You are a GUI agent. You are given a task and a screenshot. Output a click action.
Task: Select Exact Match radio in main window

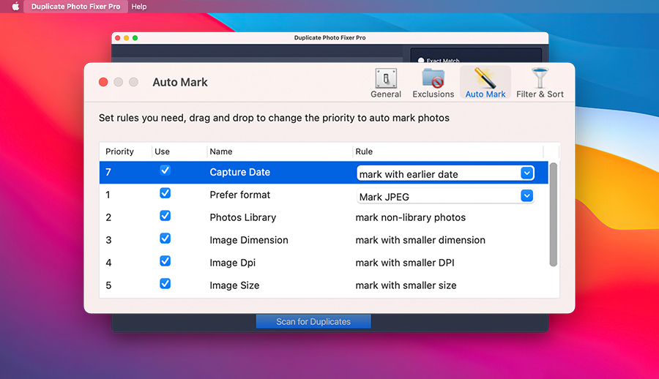point(421,61)
